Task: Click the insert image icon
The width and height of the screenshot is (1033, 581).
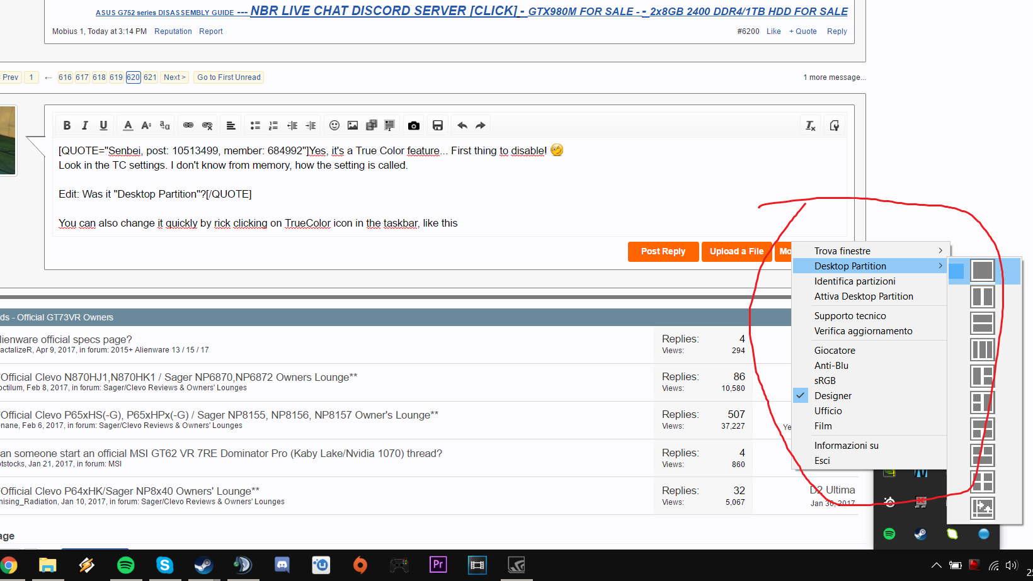Action: [353, 125]
